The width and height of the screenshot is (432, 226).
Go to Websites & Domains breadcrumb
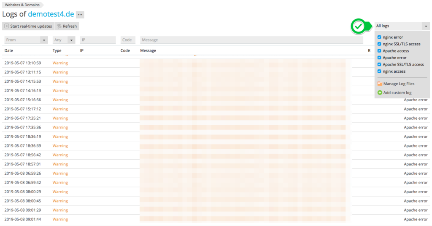click(x=22, y=5)
